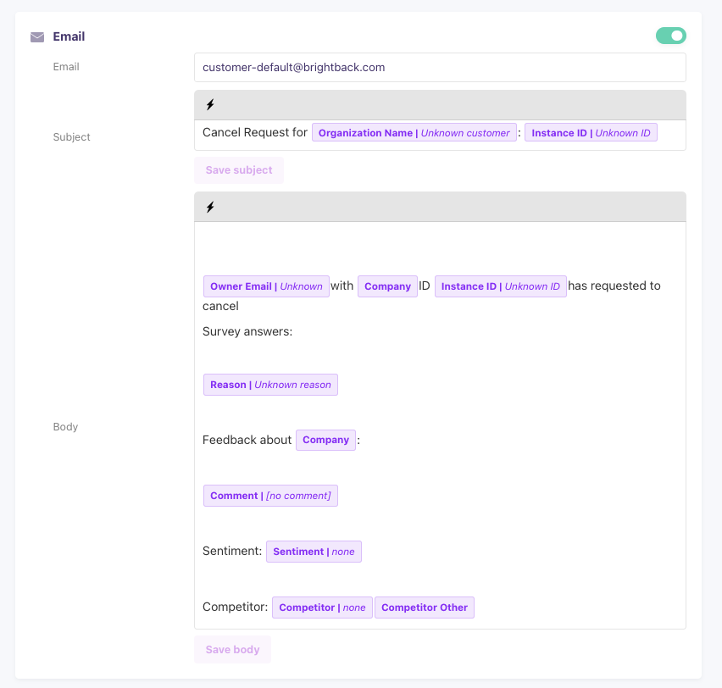
Task: Select the Competitor Other tag
Action: point(424,607)
